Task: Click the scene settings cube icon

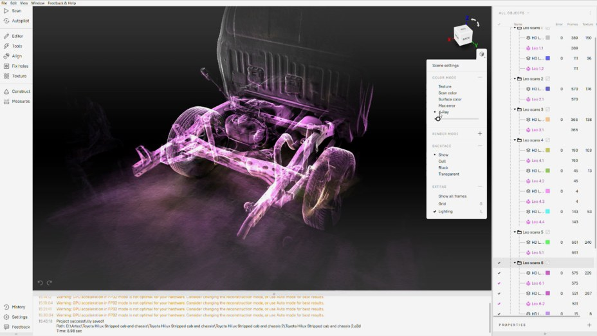Action: point(481,55)
